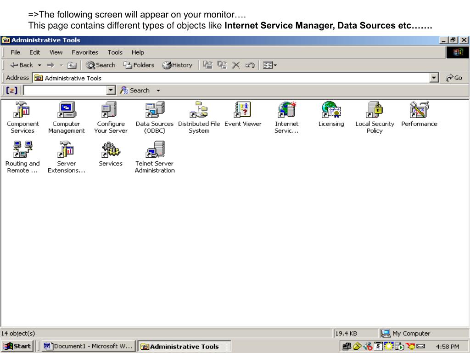This screenshot has width=470, height=353.
Task: Show the Folders pane
Action: pyautogui.click(x=139, y=65)
